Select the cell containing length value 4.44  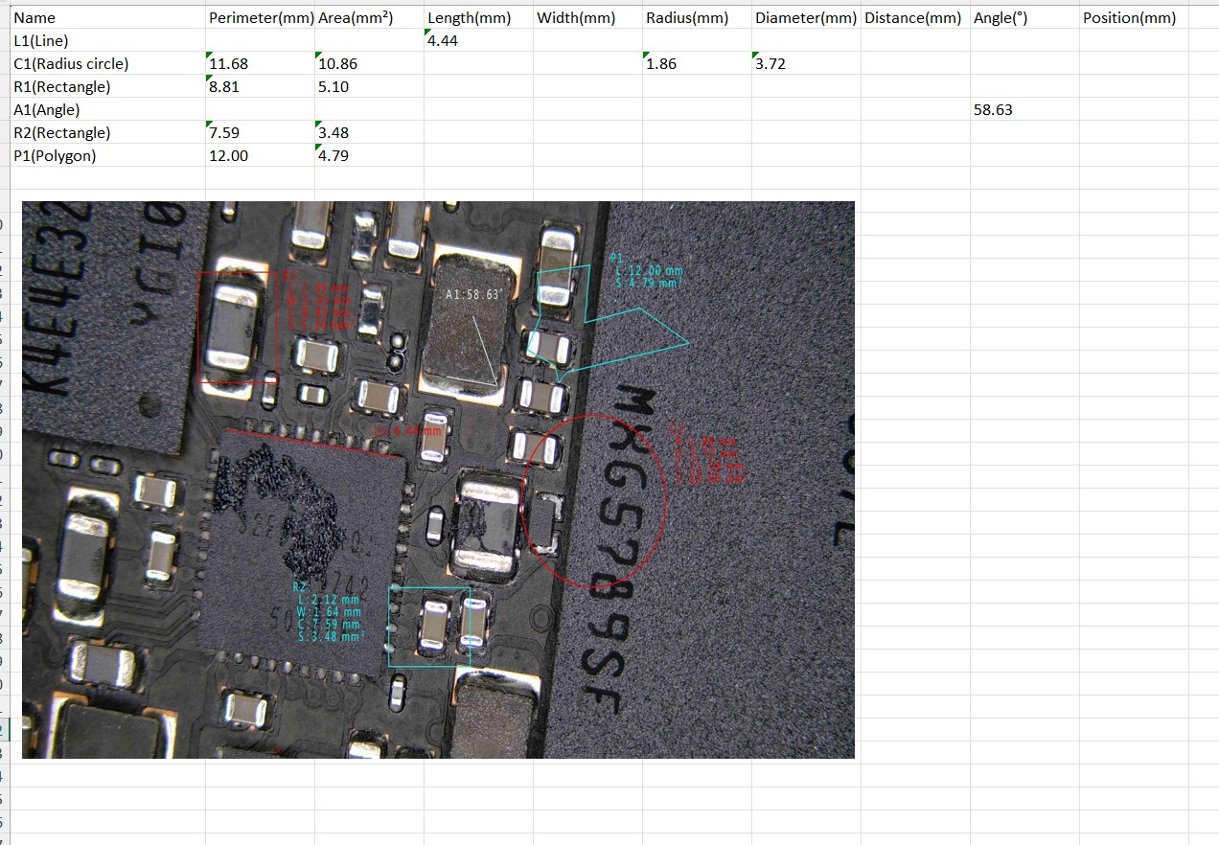click(477, 40)
